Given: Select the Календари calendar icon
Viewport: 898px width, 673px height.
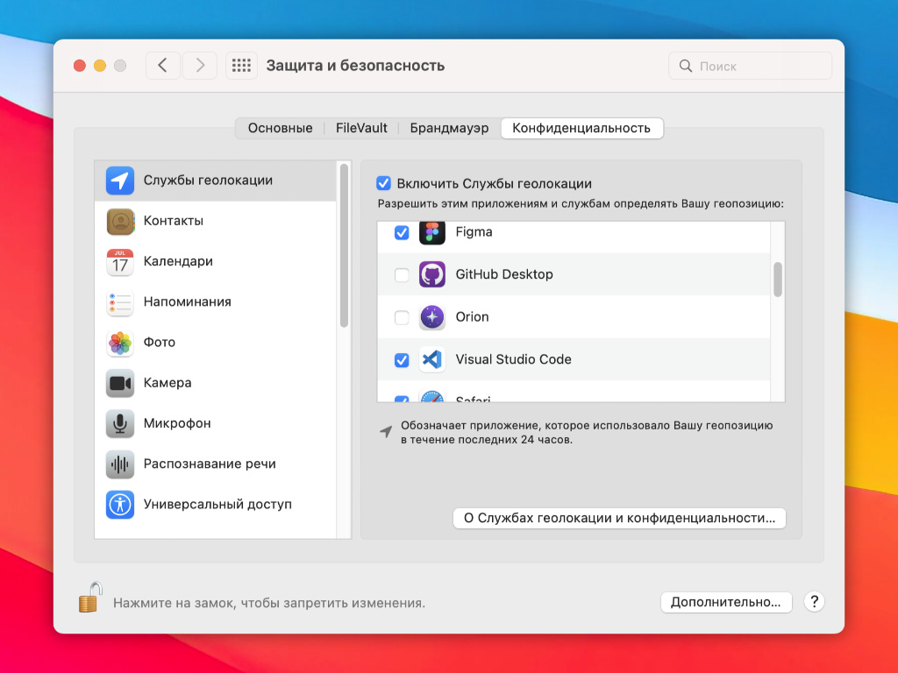Looking at the screenshot, I should tap(120, 262).
